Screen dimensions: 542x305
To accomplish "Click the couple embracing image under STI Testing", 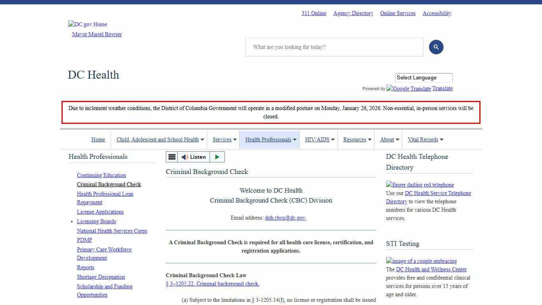I will coord(421,261).
